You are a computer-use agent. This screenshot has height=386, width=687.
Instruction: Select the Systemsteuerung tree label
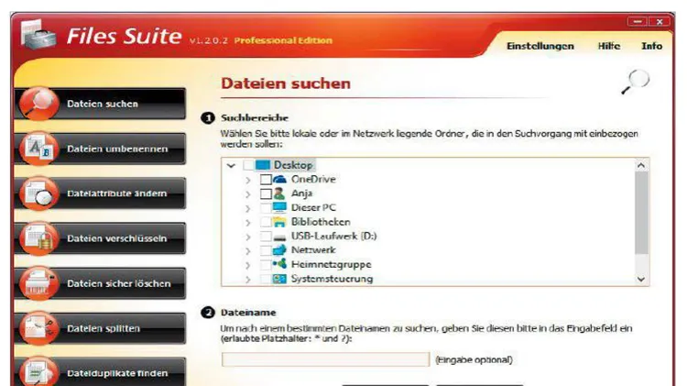(x=333, y=279)
